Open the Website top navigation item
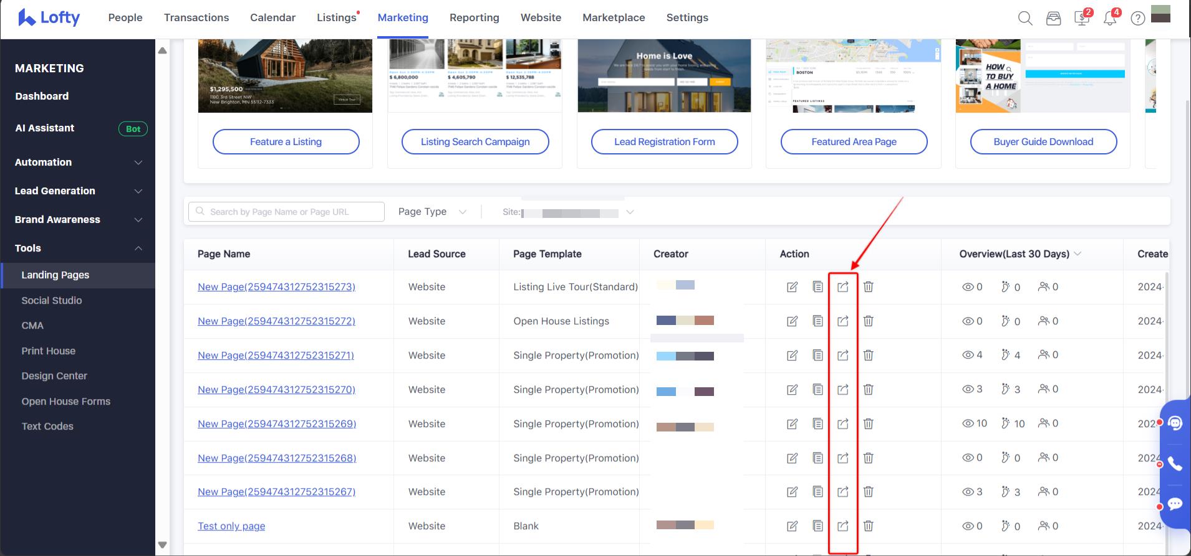 coord(541,18)
